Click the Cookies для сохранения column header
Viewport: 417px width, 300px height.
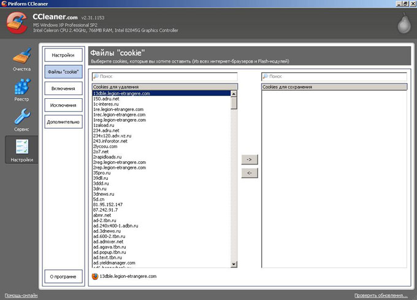click(x=334, y=87)
